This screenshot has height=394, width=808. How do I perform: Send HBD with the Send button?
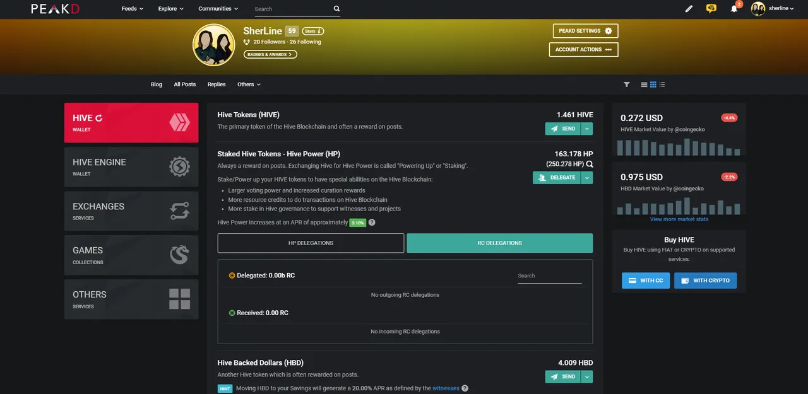[562, 376]
